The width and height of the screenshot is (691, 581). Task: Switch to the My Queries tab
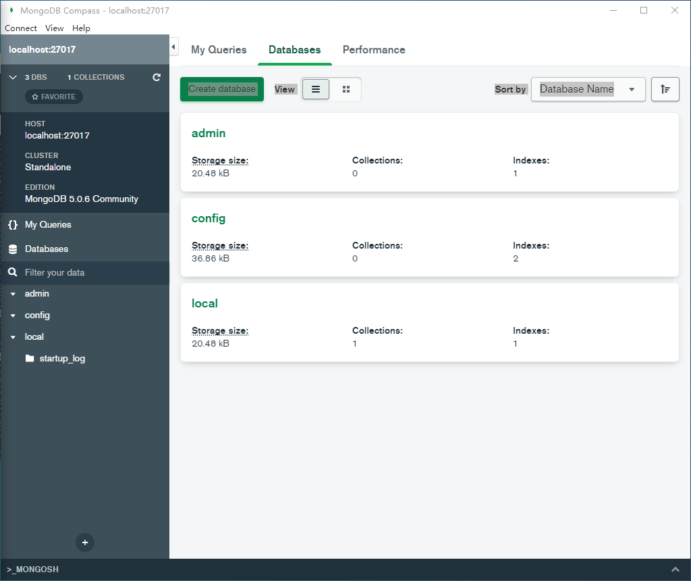coord(219,50)
